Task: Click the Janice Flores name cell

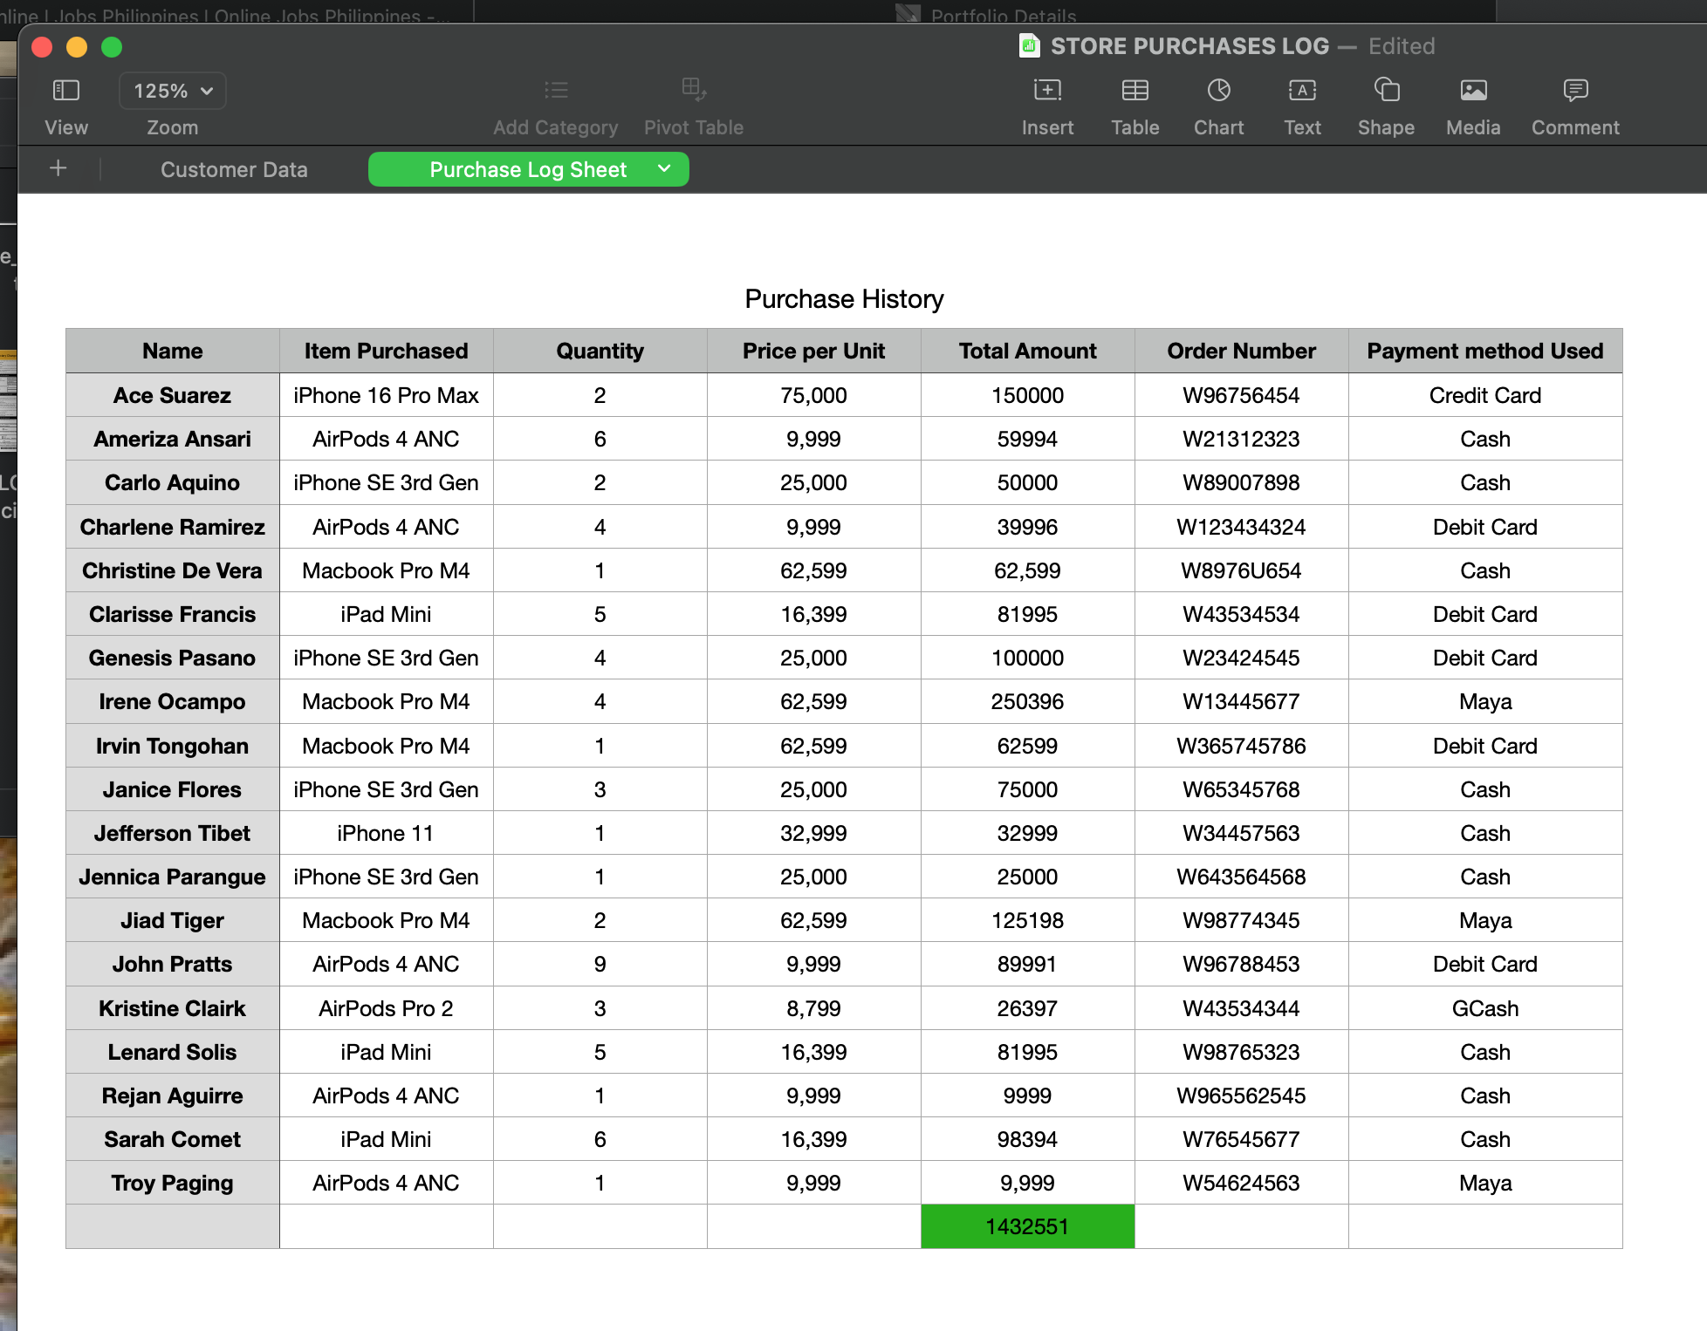Action: (173, 789)
